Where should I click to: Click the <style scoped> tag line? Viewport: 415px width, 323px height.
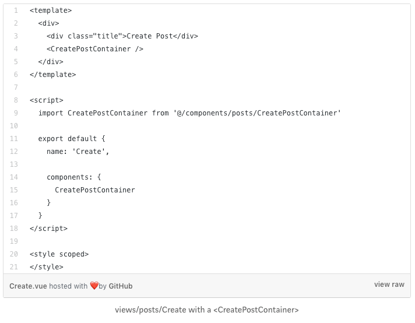(59, 254)
